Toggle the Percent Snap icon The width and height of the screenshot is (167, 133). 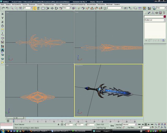pos(96,8)
